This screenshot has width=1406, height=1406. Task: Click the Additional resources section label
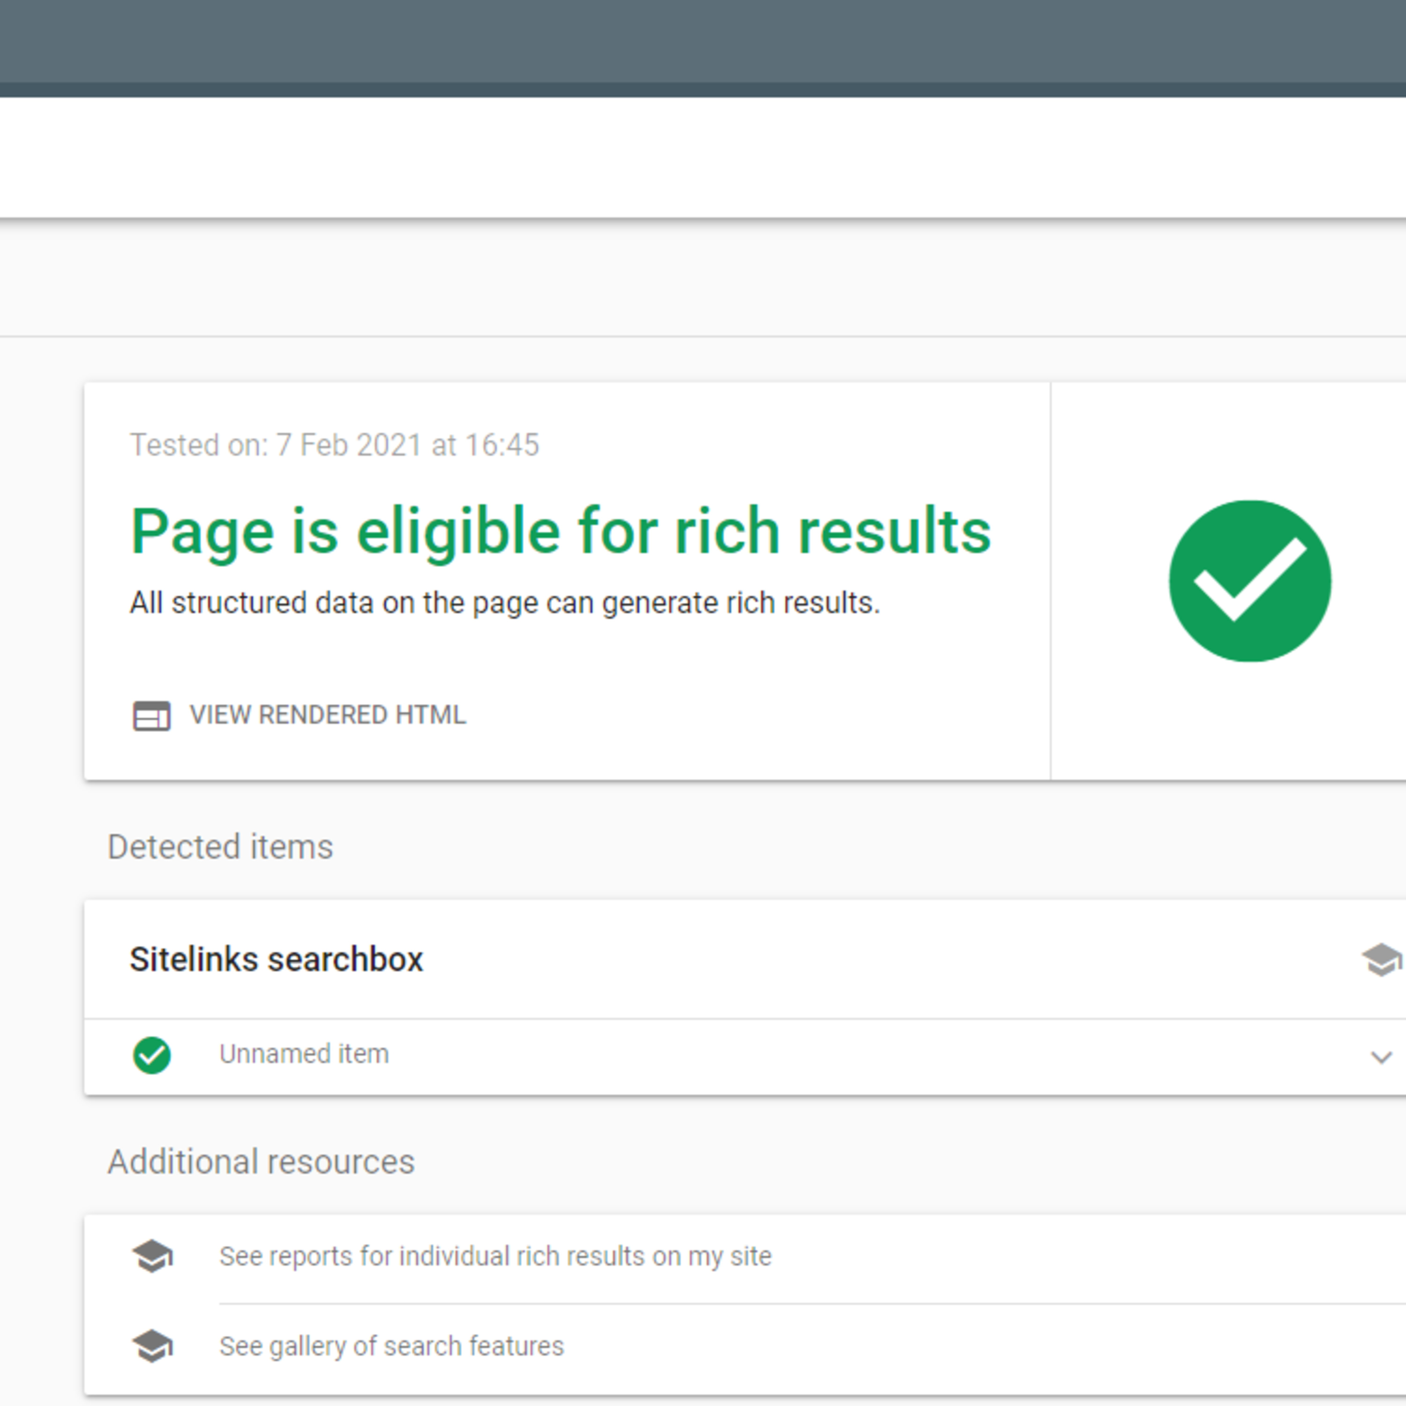tap(261, 1161)
